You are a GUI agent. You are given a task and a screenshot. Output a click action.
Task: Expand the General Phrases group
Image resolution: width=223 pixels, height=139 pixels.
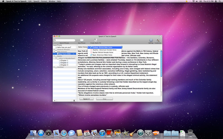54,49
